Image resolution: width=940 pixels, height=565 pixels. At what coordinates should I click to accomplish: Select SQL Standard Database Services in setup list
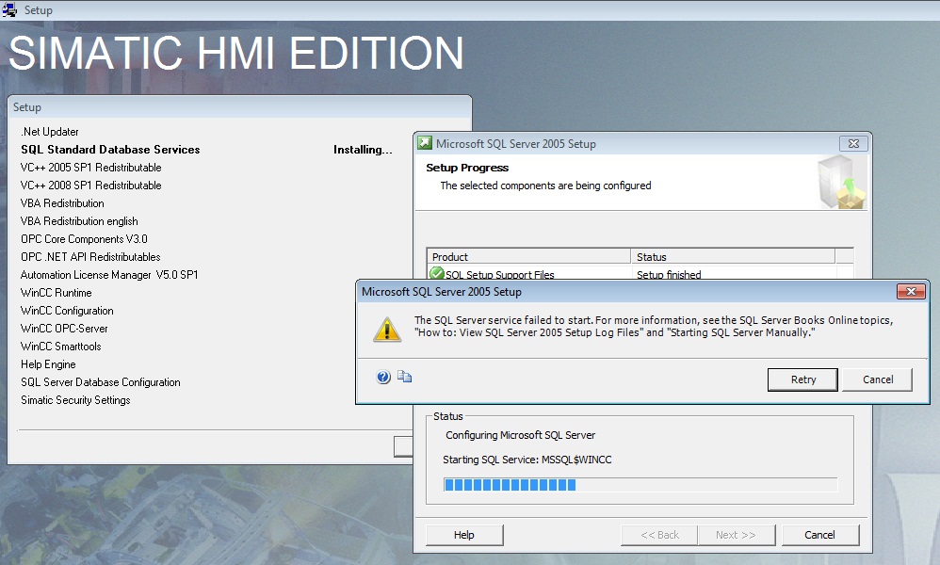pyautogui.click(x=110, y=150)
